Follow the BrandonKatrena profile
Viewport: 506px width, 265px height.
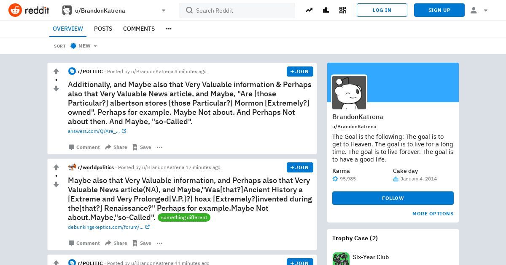393,198
